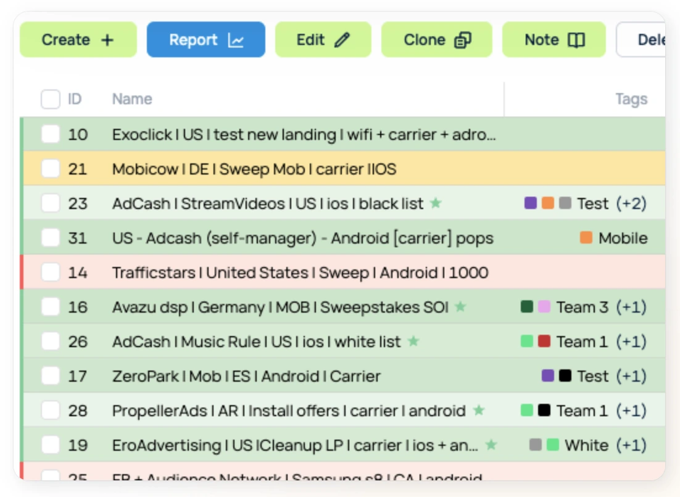Open campaign 'Trafficstars I United States I Sweep'
Viewport: 680px width, 497px height.
300,273
